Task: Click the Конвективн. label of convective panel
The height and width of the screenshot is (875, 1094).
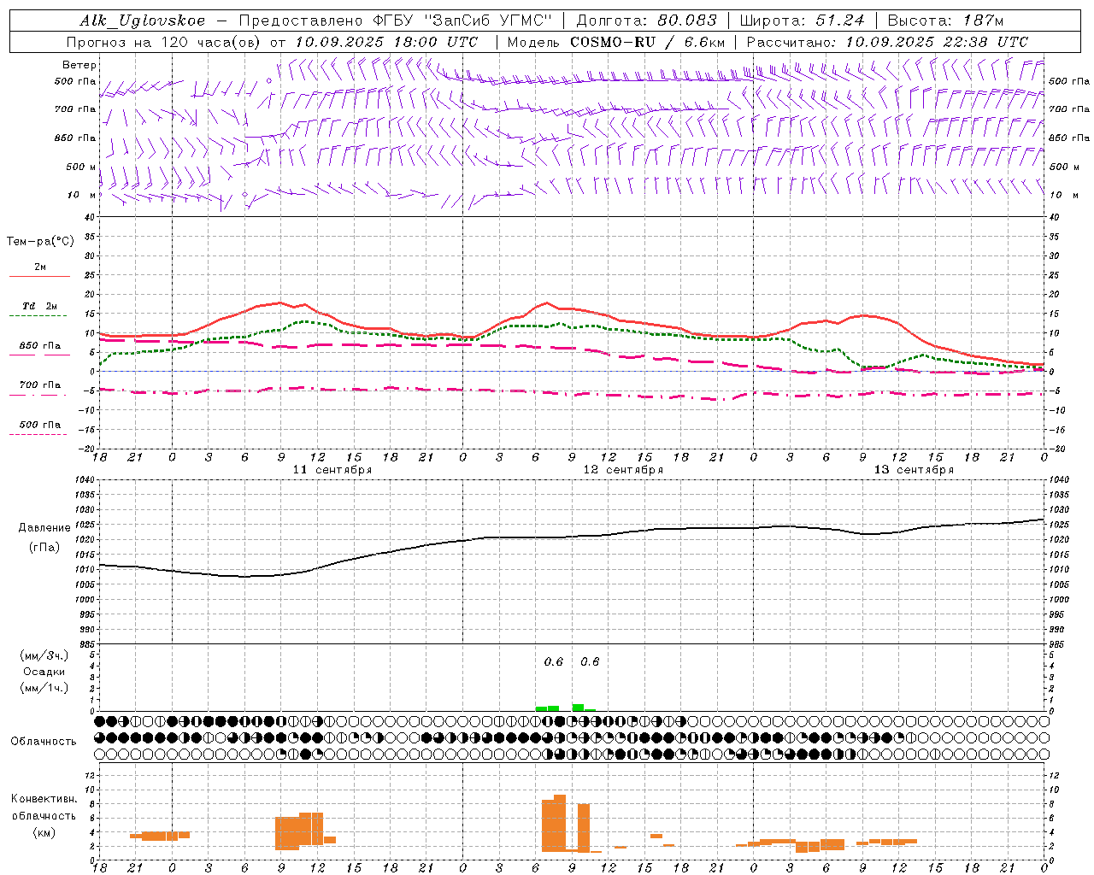Action: click(44, 799)
